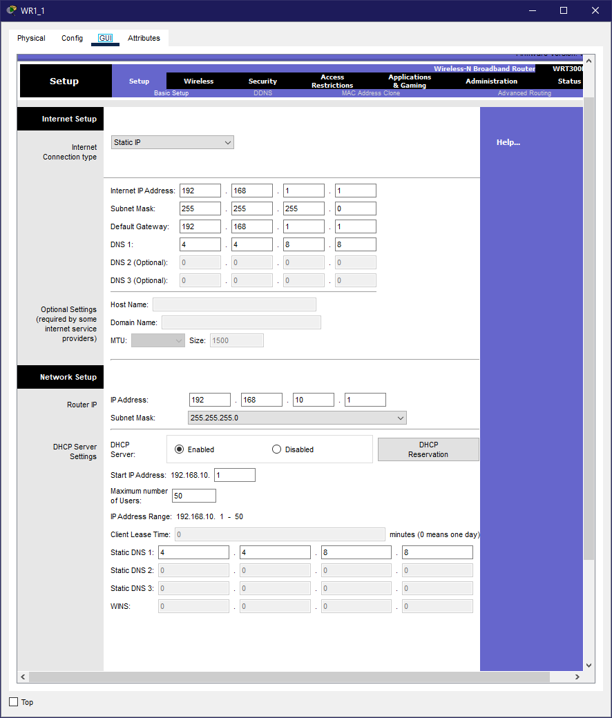The width and height of the screenshot is (612, 718).
Task: Open the Internet Connection type dropdown
Action: point(172,142)
